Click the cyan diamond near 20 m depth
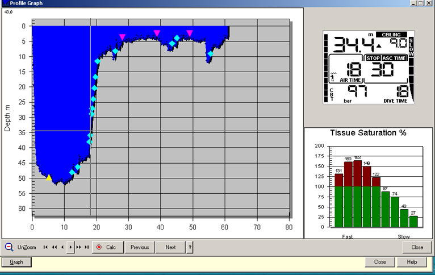The width and height of the screenshot is (435, 275). coord(94,88)
